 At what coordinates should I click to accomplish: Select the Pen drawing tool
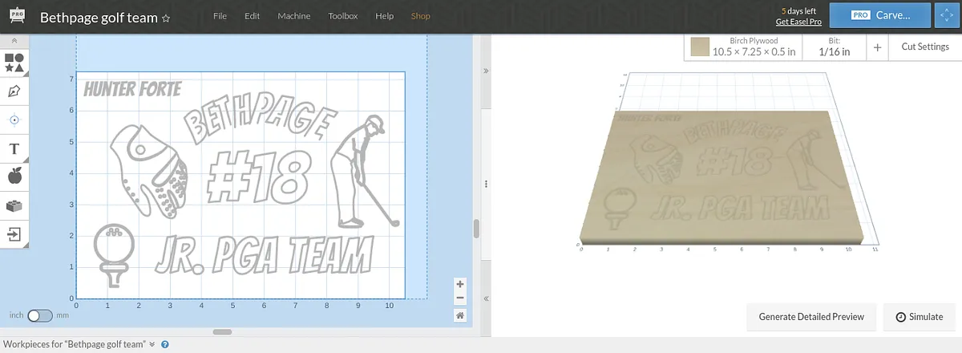[14, 91]
